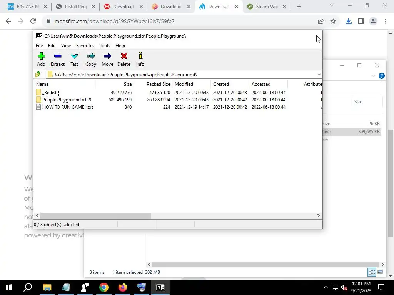Viewport: 394px width, 295px height.
Task: Sort by the Accessed column header
Action: (268, 84)
